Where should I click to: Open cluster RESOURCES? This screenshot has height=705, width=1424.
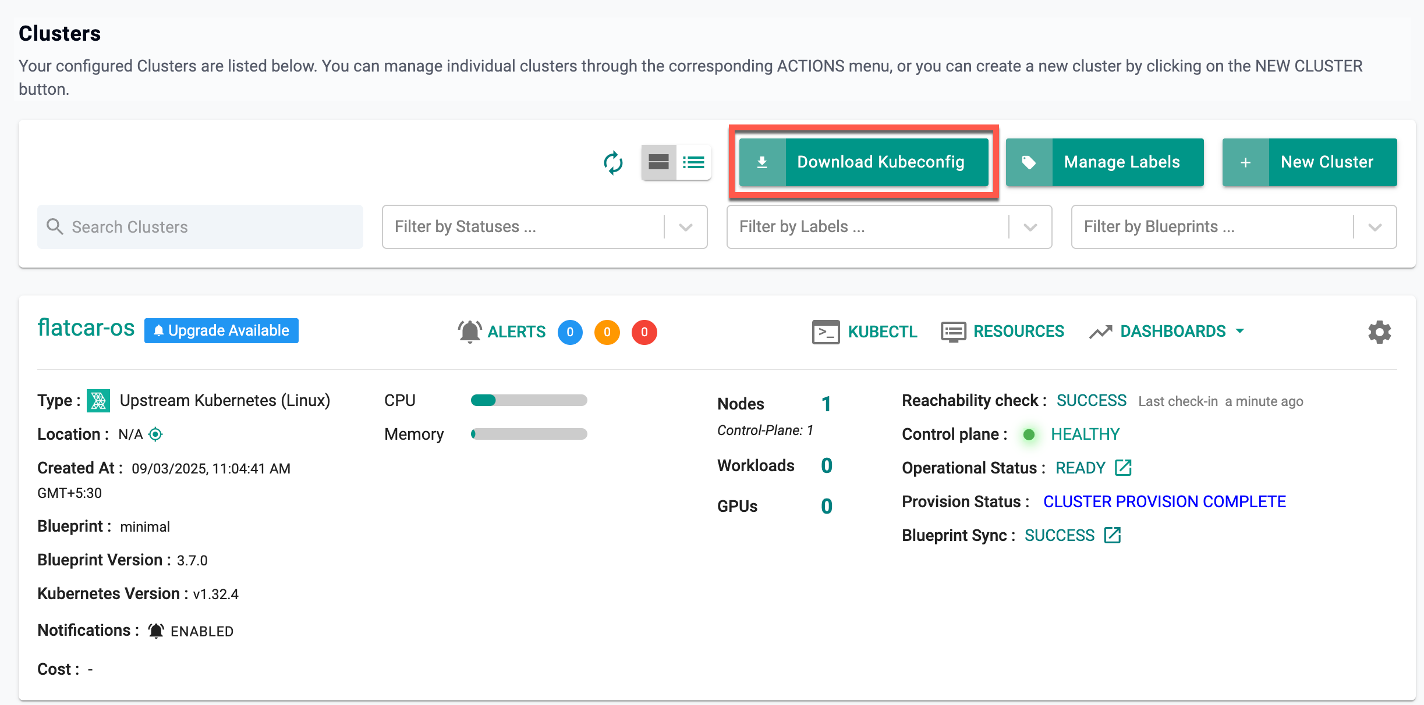[1003, 332]
